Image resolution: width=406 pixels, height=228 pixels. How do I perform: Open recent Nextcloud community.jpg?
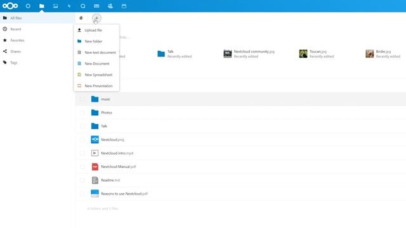tap(249, 54)
